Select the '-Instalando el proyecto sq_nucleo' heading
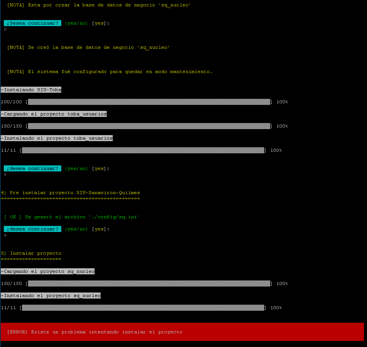367x347 pixels. point(51,296)
